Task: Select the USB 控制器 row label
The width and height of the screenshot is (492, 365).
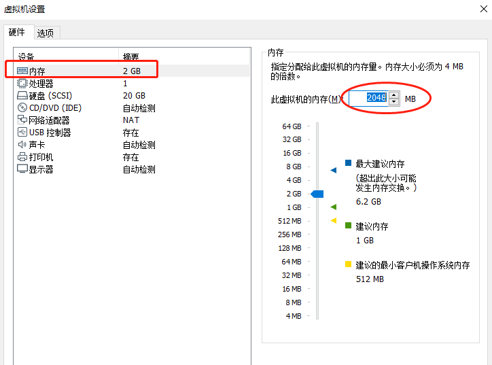Action: (50, 133)
